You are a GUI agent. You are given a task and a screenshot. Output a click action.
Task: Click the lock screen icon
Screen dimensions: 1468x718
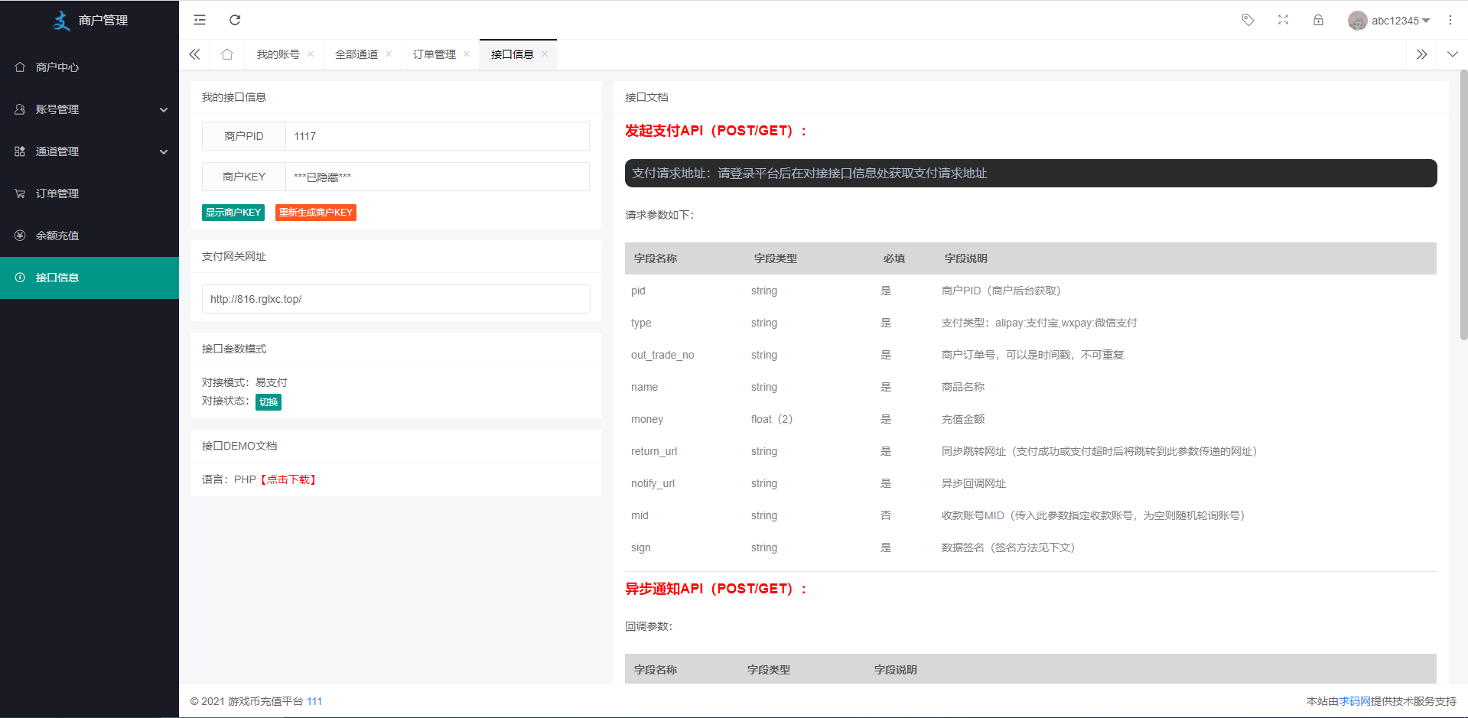coord(1318,20)
